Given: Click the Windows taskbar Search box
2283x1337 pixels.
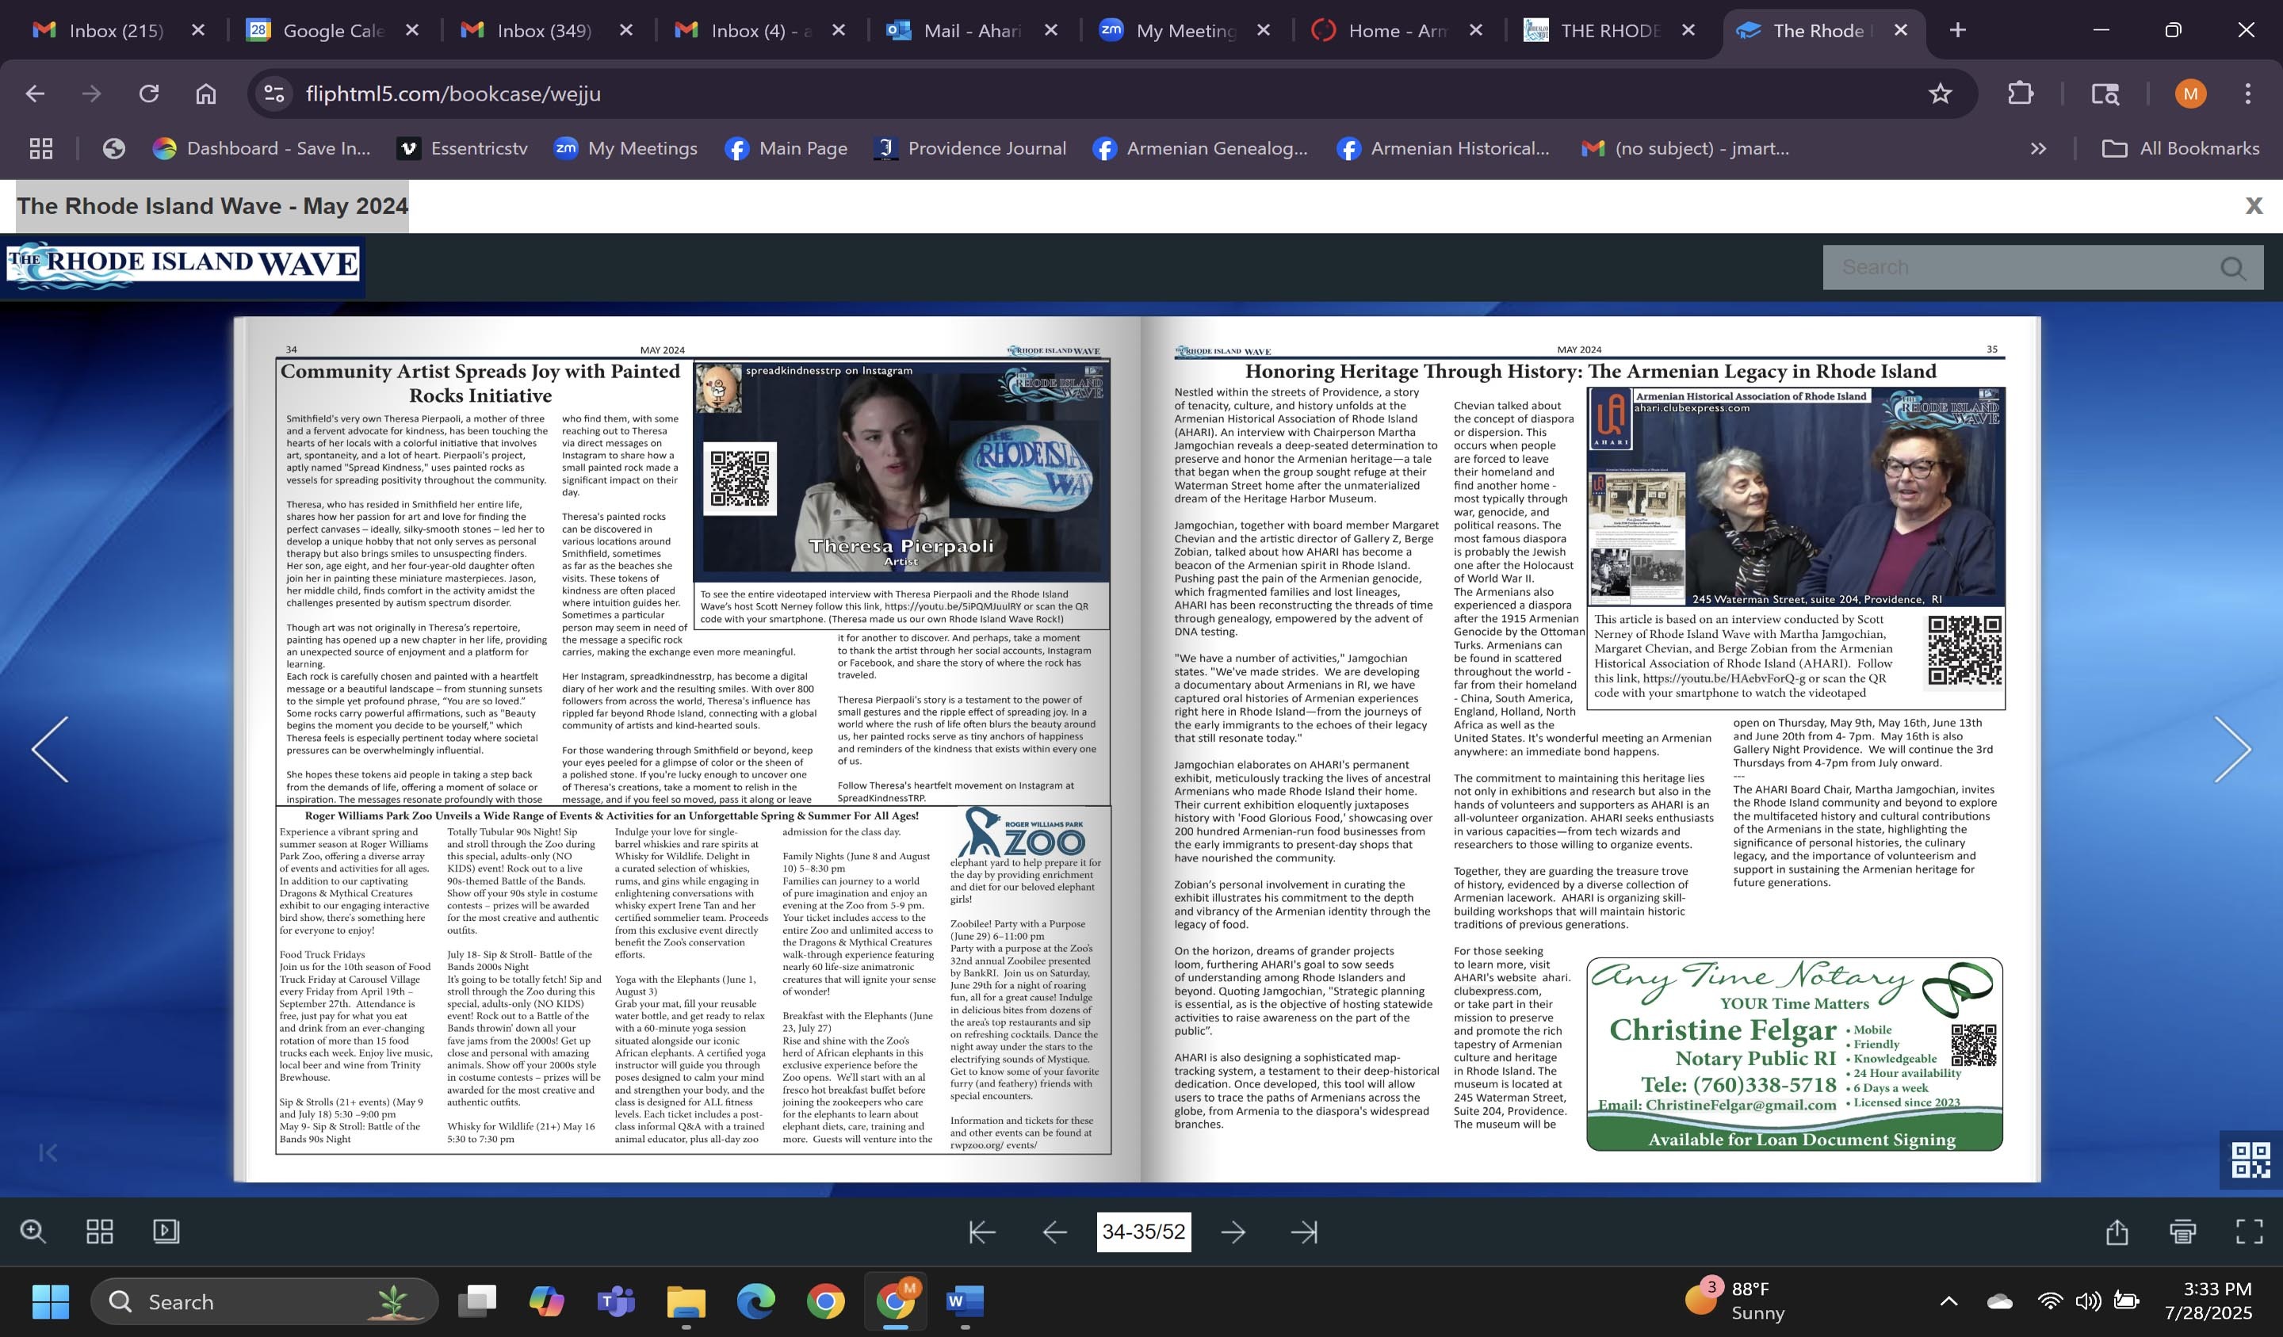Looking at the screenshot, I should pos(265,1301).
